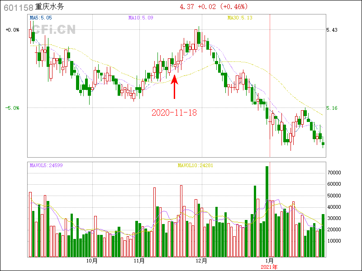Click the 1月 marker on time axis
Image resolution: width=362 pixels, height=271 pixels.
(270, 261)
